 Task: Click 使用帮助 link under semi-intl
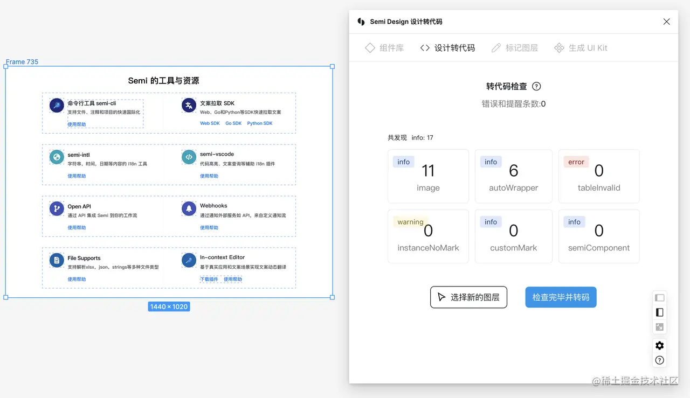click(77, 176)
